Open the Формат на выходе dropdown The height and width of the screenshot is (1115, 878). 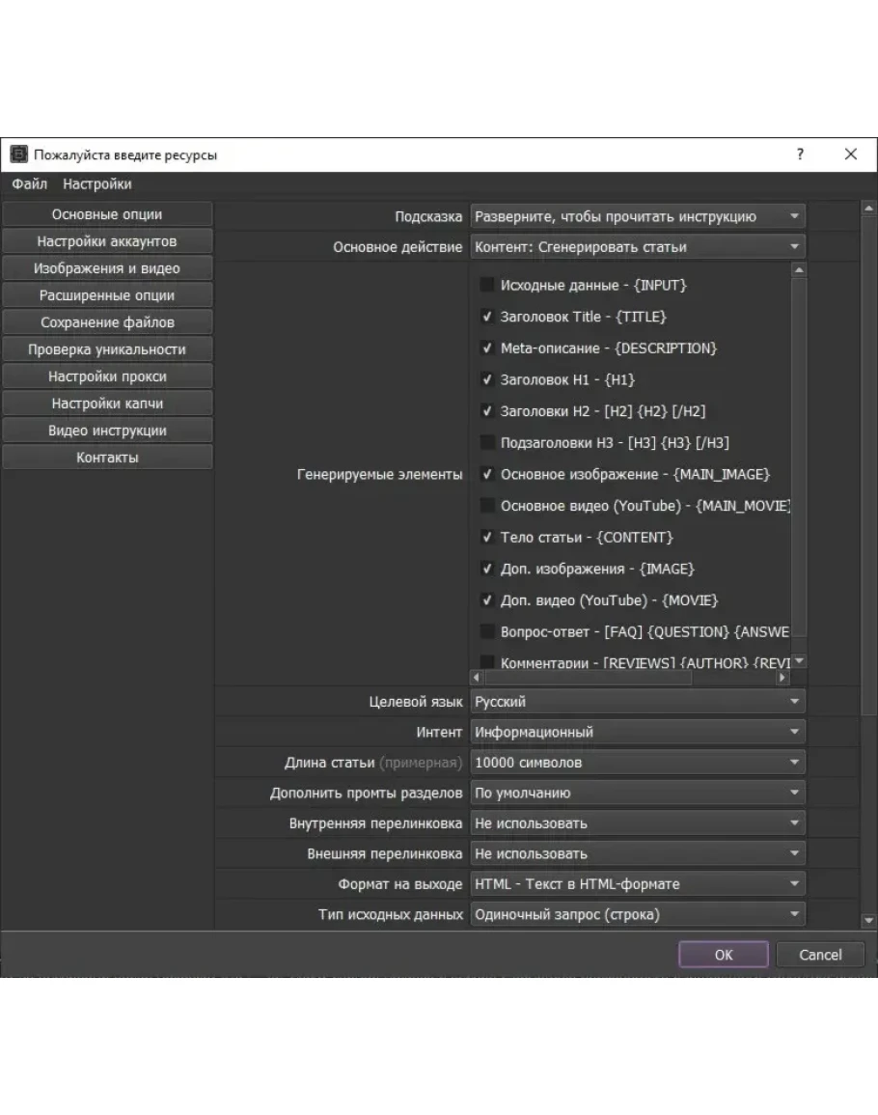638,884
